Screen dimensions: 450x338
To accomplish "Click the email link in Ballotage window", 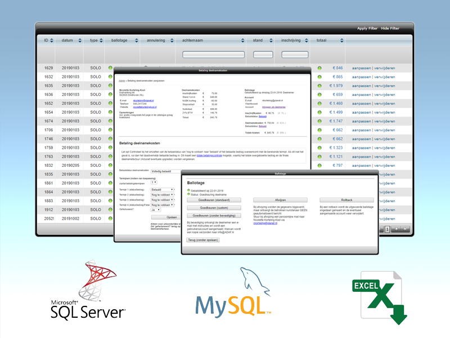I will (265, 223).
